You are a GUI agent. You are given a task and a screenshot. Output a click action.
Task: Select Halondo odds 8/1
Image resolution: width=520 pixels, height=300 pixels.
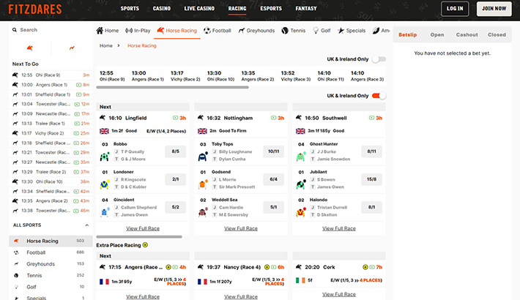click(x=371, y=207)
